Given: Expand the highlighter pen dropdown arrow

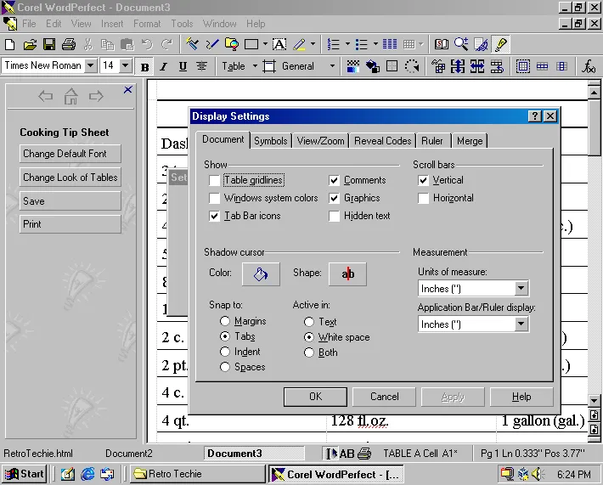Looking at the screenshot, I should 313,45.
